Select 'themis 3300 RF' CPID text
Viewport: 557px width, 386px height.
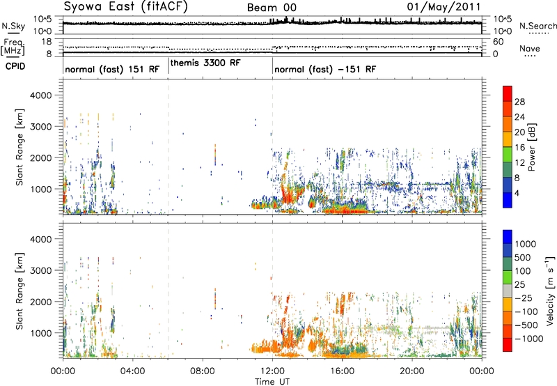coord(205,63)
